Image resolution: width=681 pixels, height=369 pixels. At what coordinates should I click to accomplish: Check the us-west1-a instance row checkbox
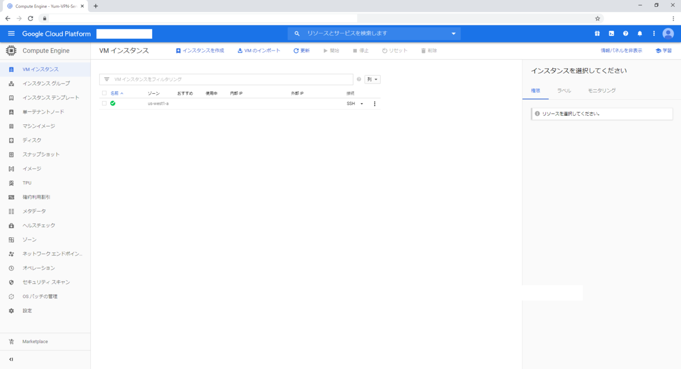point(104,103)
